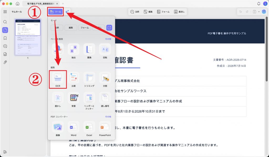Click the サムネール panel heading
The image size is (269, 157).
coord(17,12)
